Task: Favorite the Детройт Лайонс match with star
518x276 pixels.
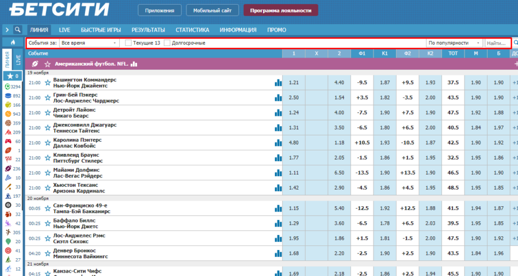Action: [48, 113]
